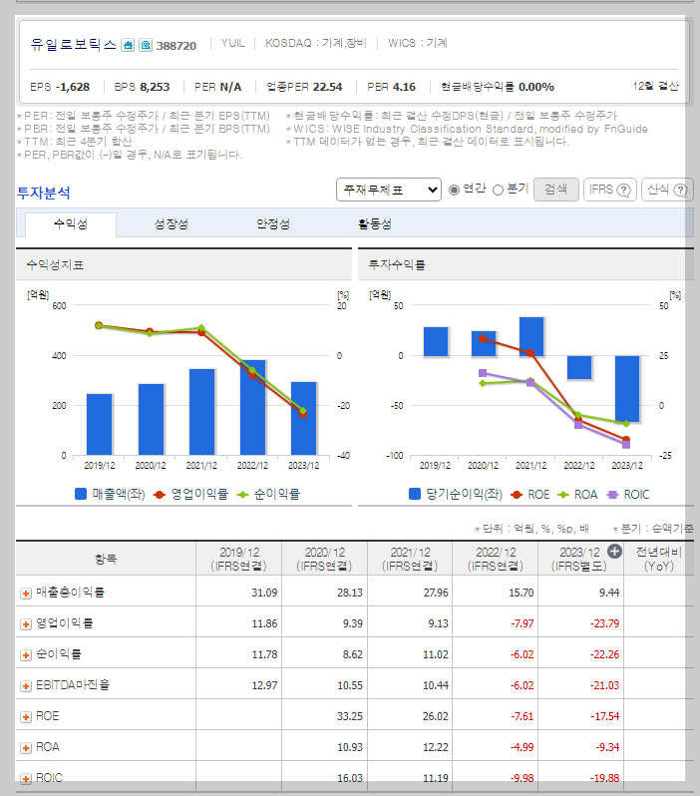Image resolution: width=700 pixels, height=796 pixels.
Task: Expand the ROIC row
Action: (26, 779)
